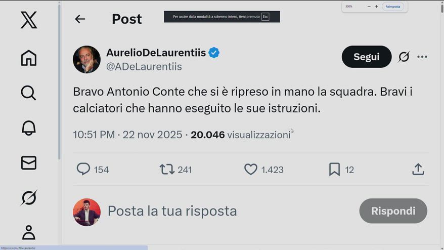Click the Reimposta zoom reset button
Image resolution: width=444 pixels, height=250 pixels.
pos(393,7)
